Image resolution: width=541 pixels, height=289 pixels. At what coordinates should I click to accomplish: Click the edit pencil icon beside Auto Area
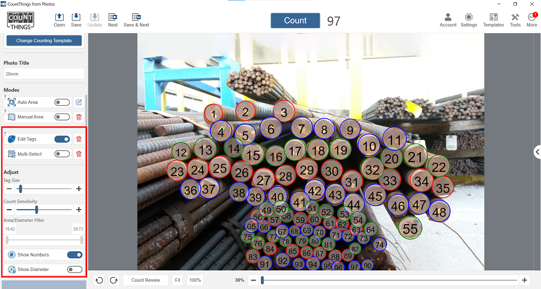[x=79, y=102]
